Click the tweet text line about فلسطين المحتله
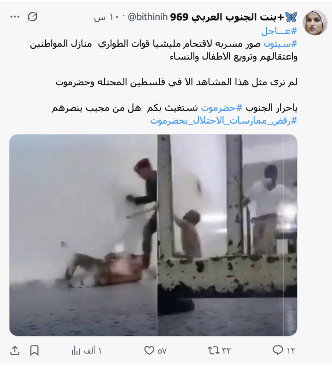The image size is (332, 369). (x=176, y=82)
